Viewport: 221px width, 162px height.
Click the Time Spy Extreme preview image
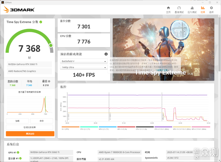click(163, 50)
